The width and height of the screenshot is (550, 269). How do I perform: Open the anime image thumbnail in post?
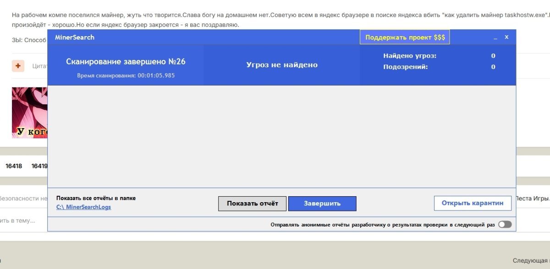(x=29, y=113)
